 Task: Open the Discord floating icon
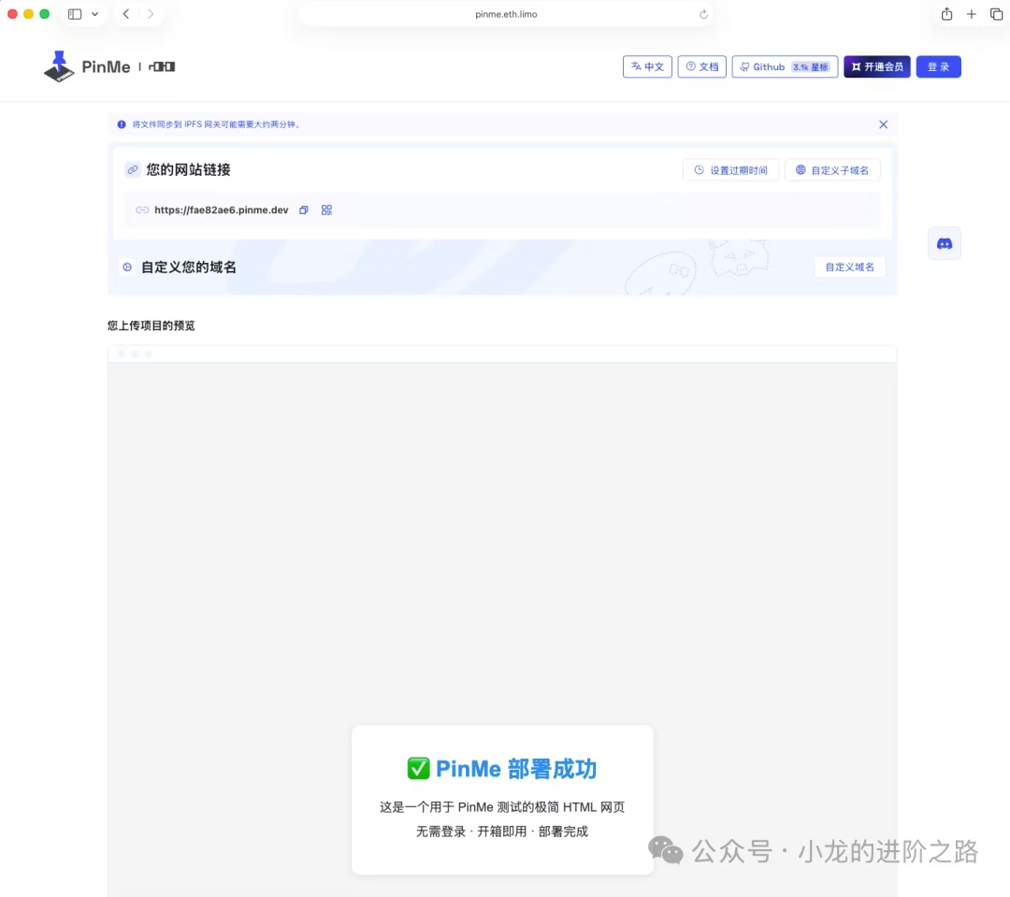tap(944, 243)
